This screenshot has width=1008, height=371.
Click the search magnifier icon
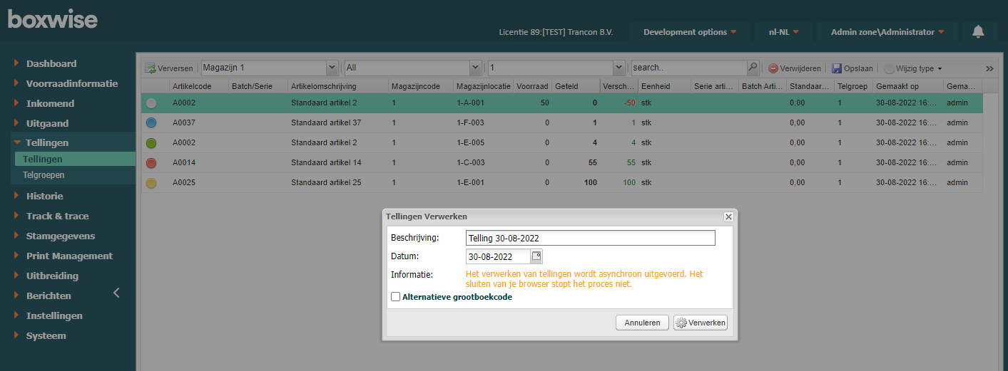753,68
